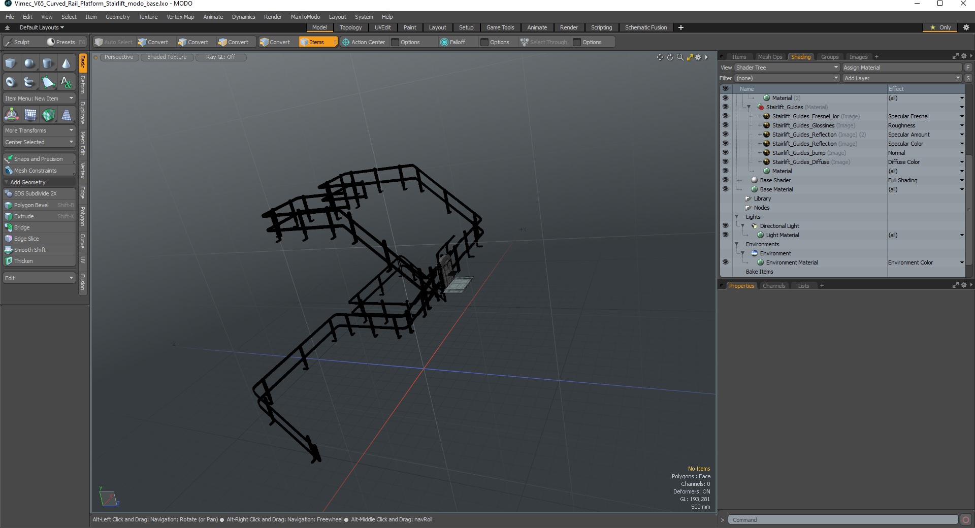Click SDS Subdivide 2X tool
Screen dimensions: 975x528
[x=40, y=193]
